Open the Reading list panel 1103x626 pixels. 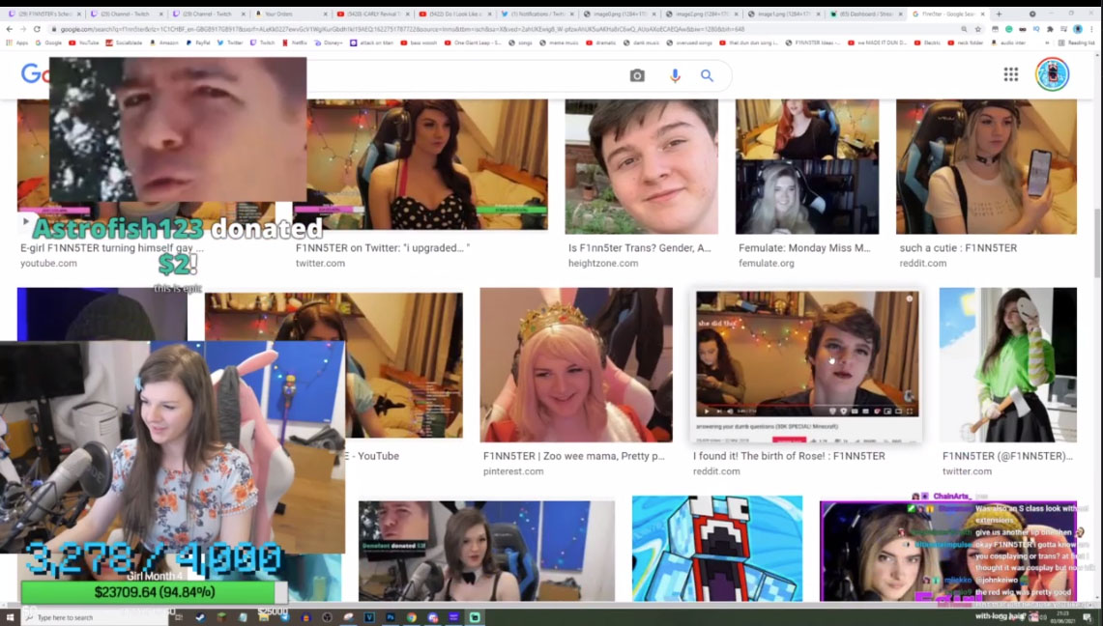tap(1078, 43)
